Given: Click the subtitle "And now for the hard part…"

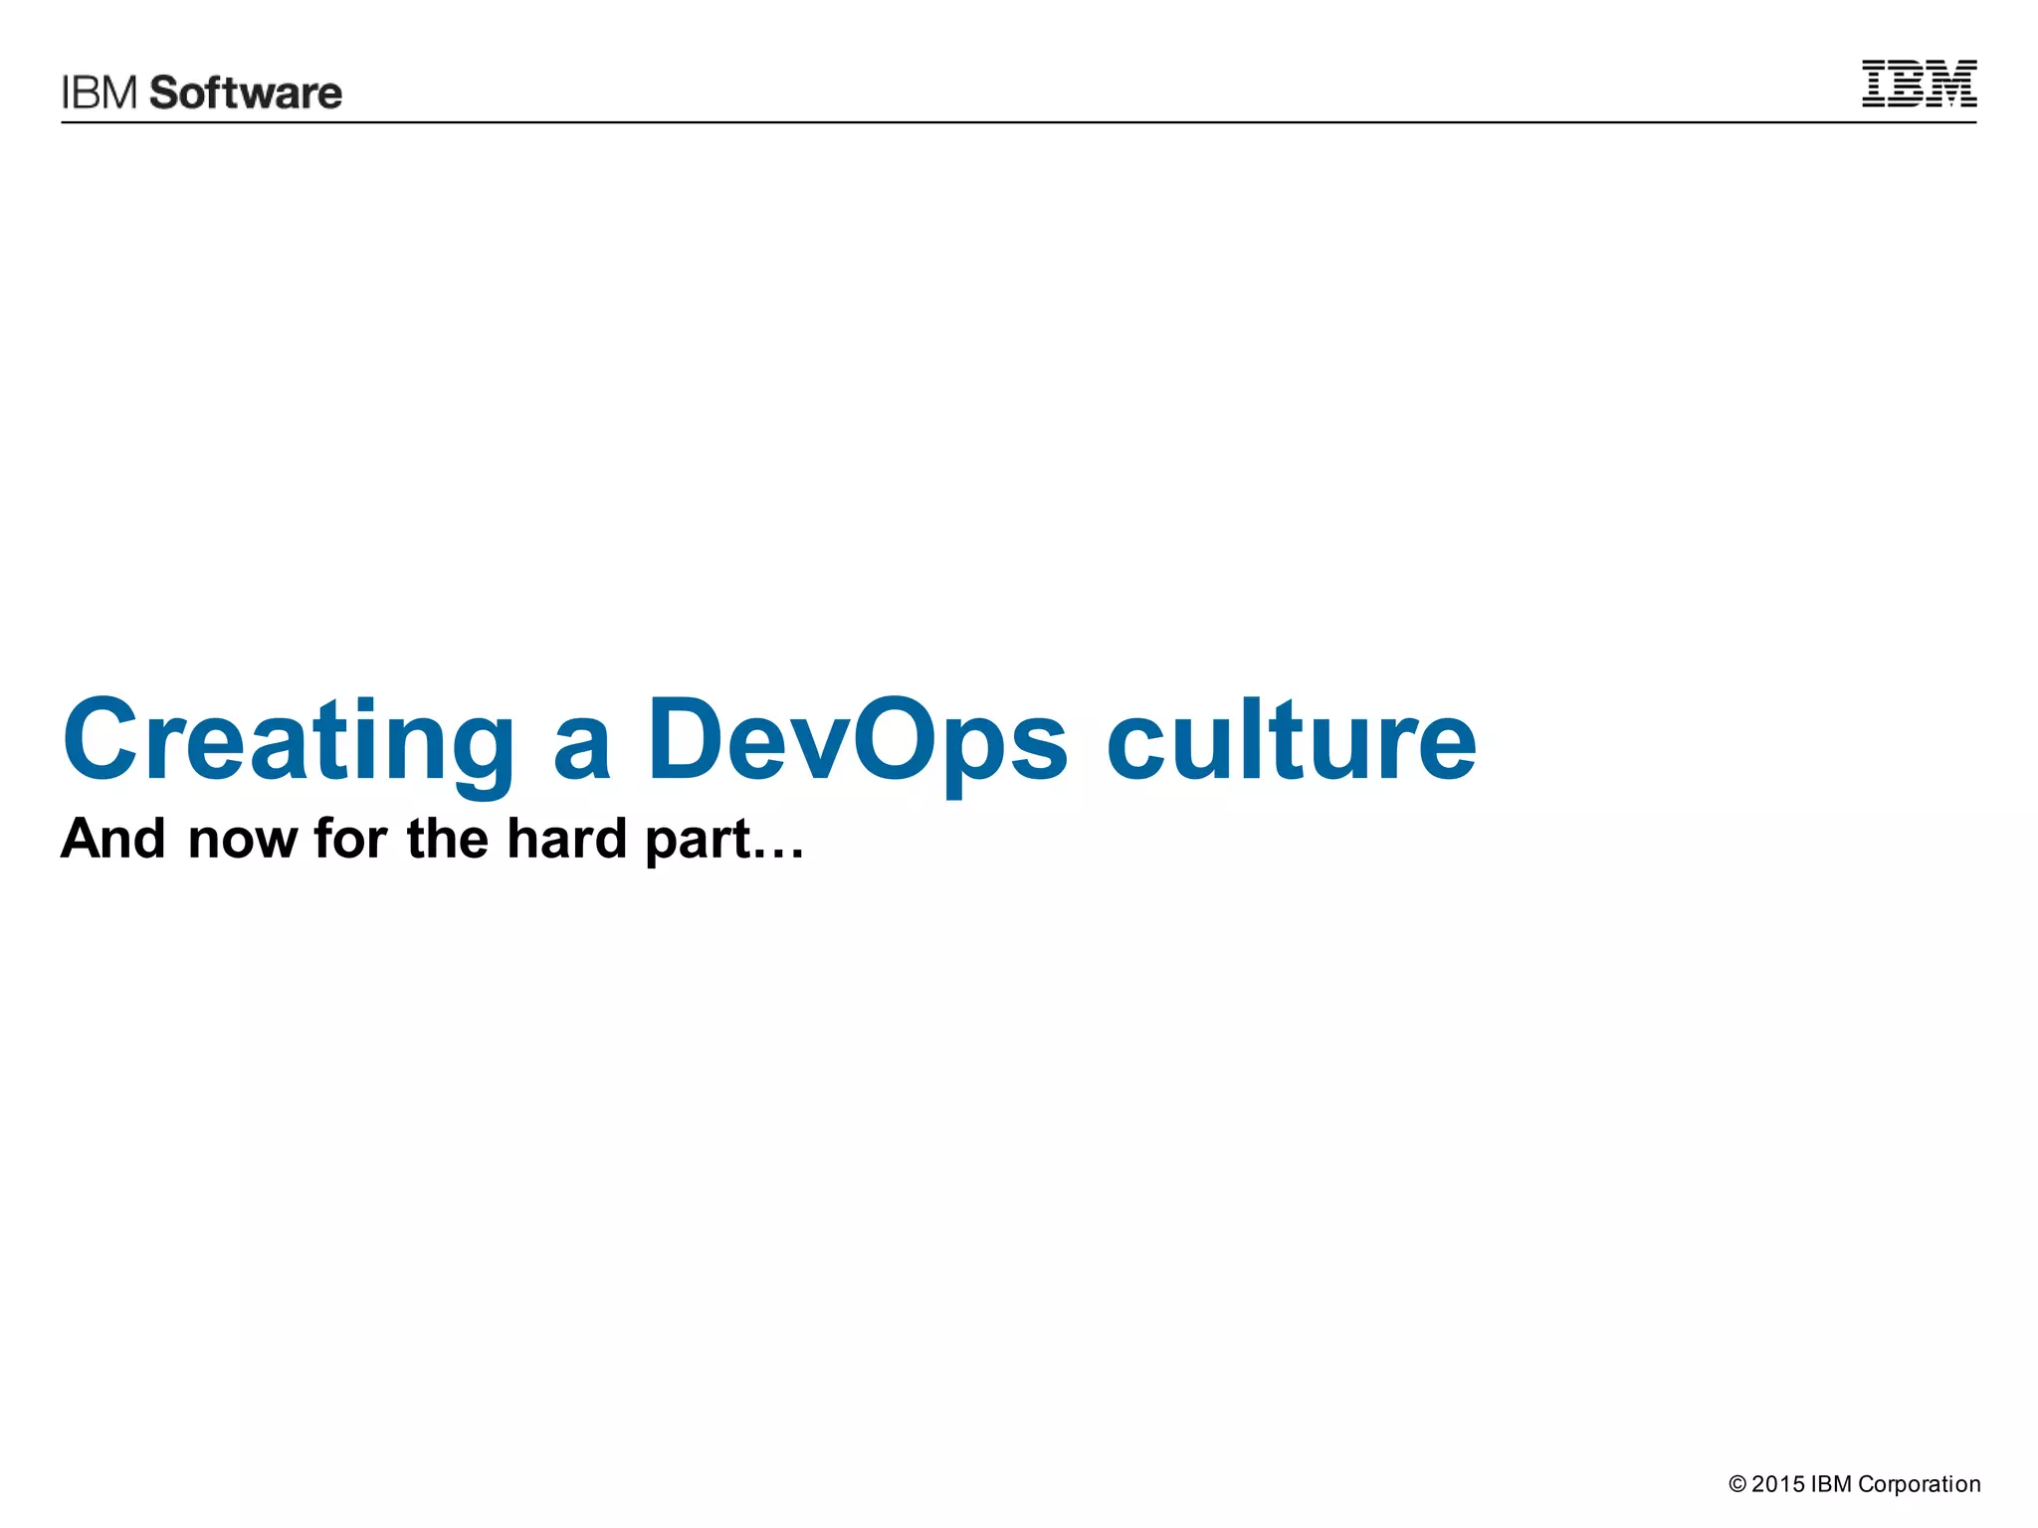Looking at the screenshot, I should [432, 839].
